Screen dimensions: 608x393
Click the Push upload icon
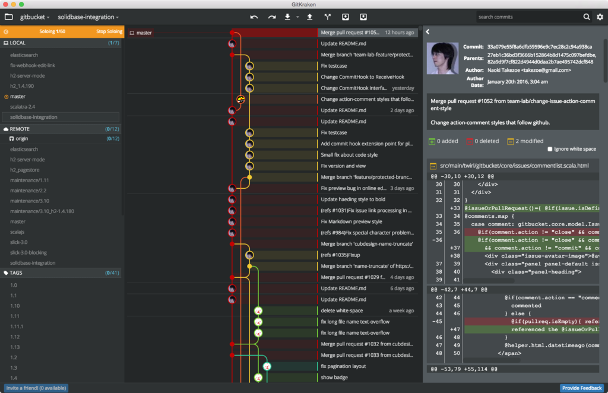pyautogui.click(x=310, y=17)
